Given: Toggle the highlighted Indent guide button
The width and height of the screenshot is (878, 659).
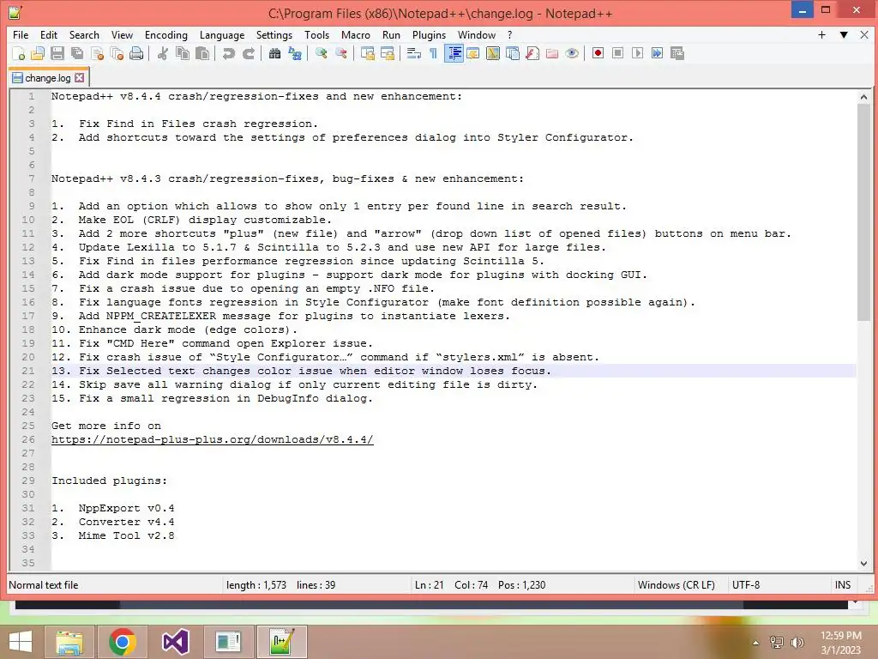Looking at the screenshot, I should coord(454,53).
